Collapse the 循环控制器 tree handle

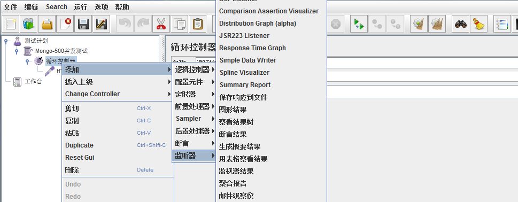[27, 61]
